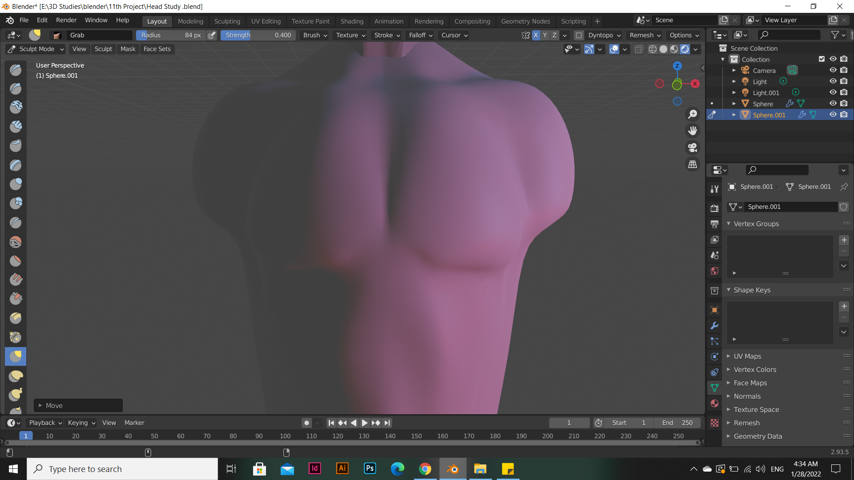Select the Grab sculpt brush in toolbar

16,356
